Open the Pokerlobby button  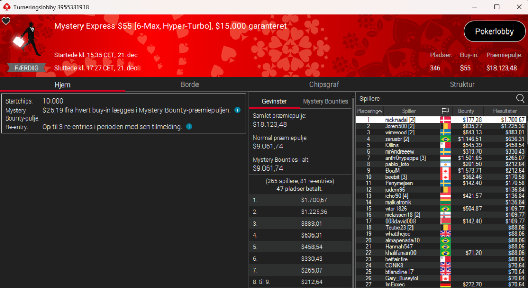[494, 31]
